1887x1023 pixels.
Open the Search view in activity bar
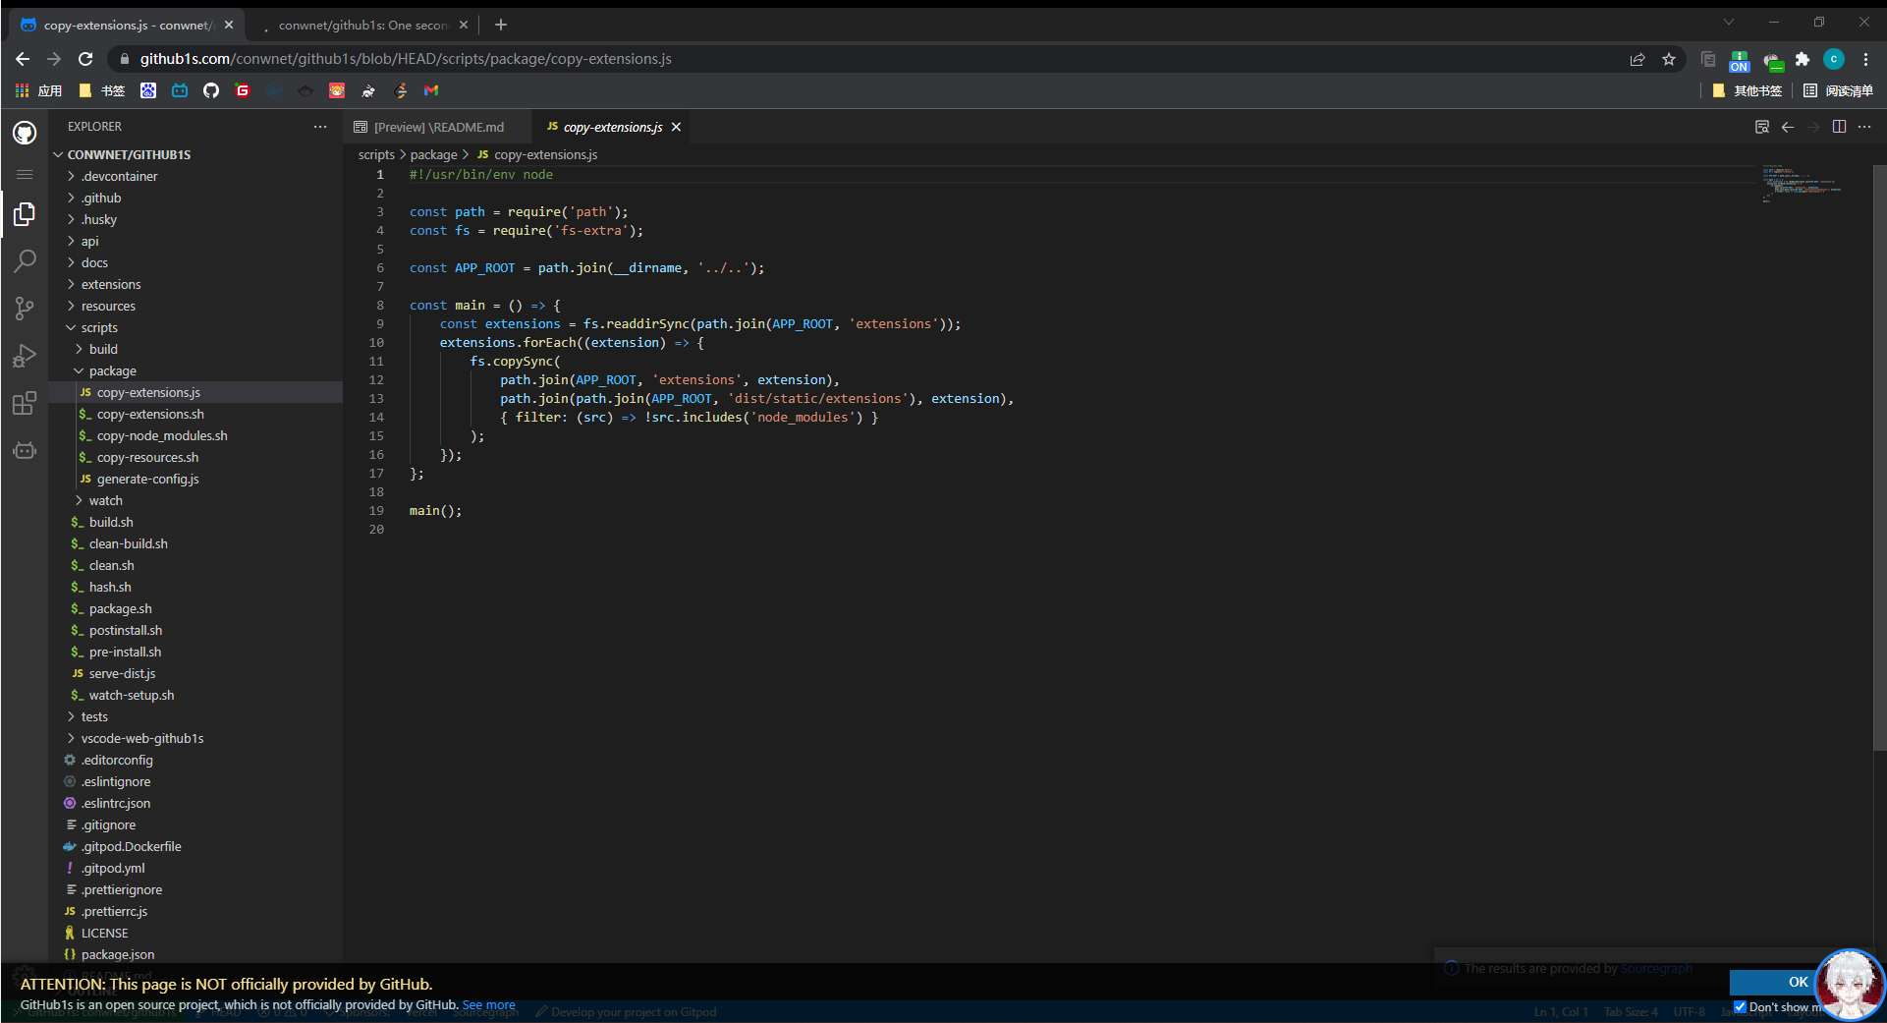click(x=25, y=261)
